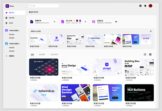Open the notifications bell
Image resolution: width=162 pixels, height=111 pixels.
(x=145, y=6)
